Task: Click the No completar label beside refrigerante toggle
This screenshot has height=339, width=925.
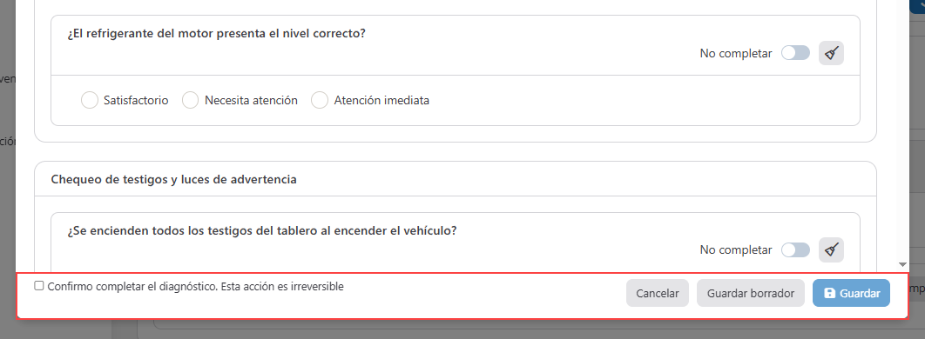Action: click(x=736, y=54)
